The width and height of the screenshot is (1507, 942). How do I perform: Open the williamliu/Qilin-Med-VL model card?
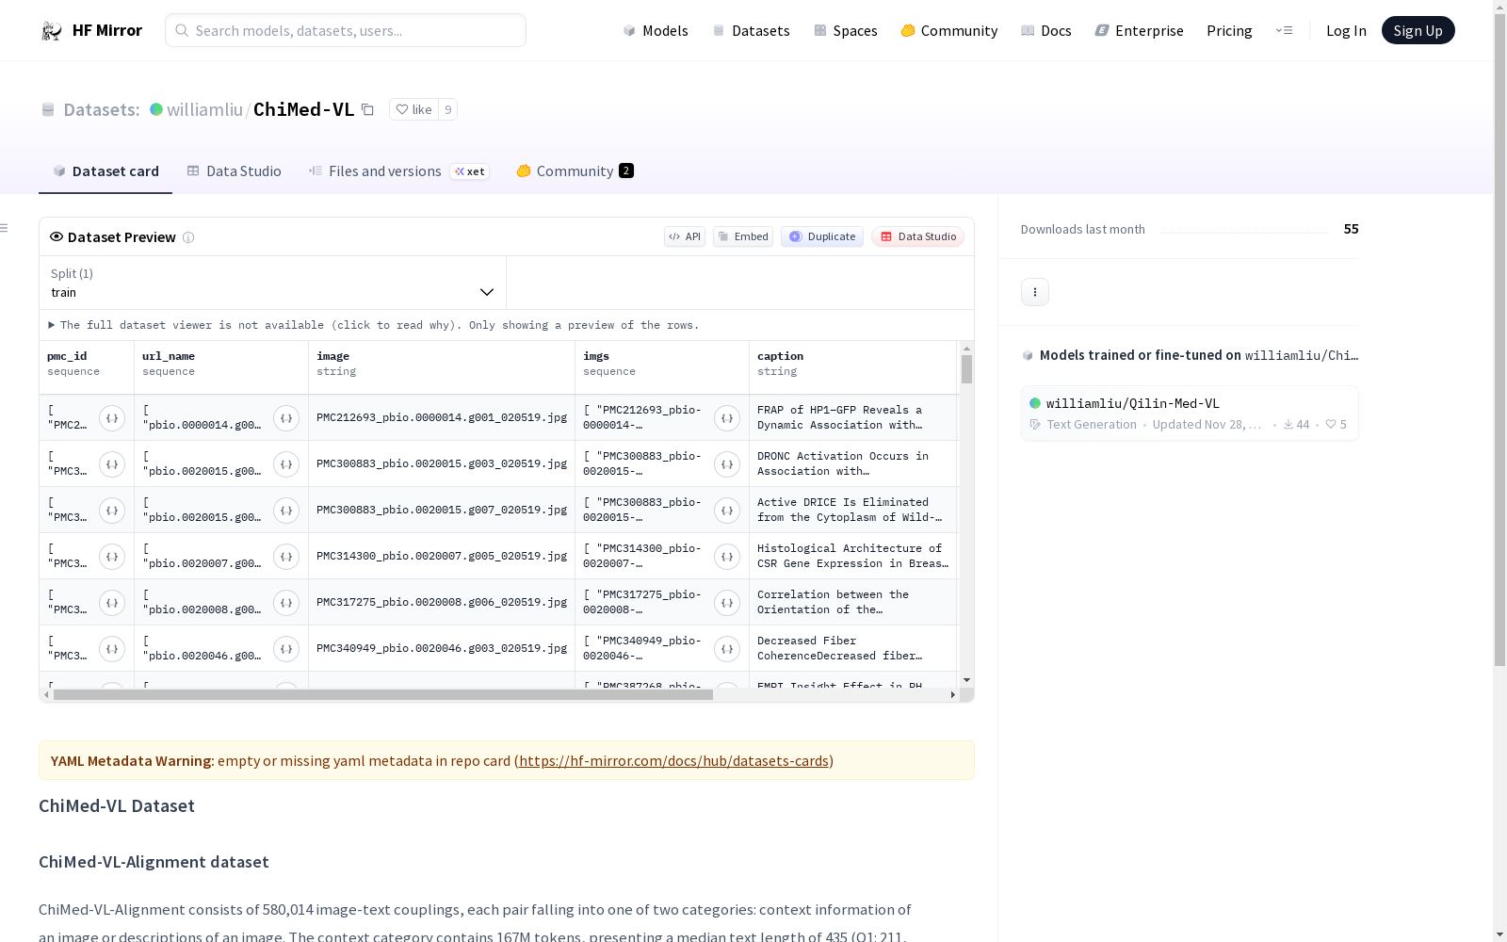click(1190, 414)
